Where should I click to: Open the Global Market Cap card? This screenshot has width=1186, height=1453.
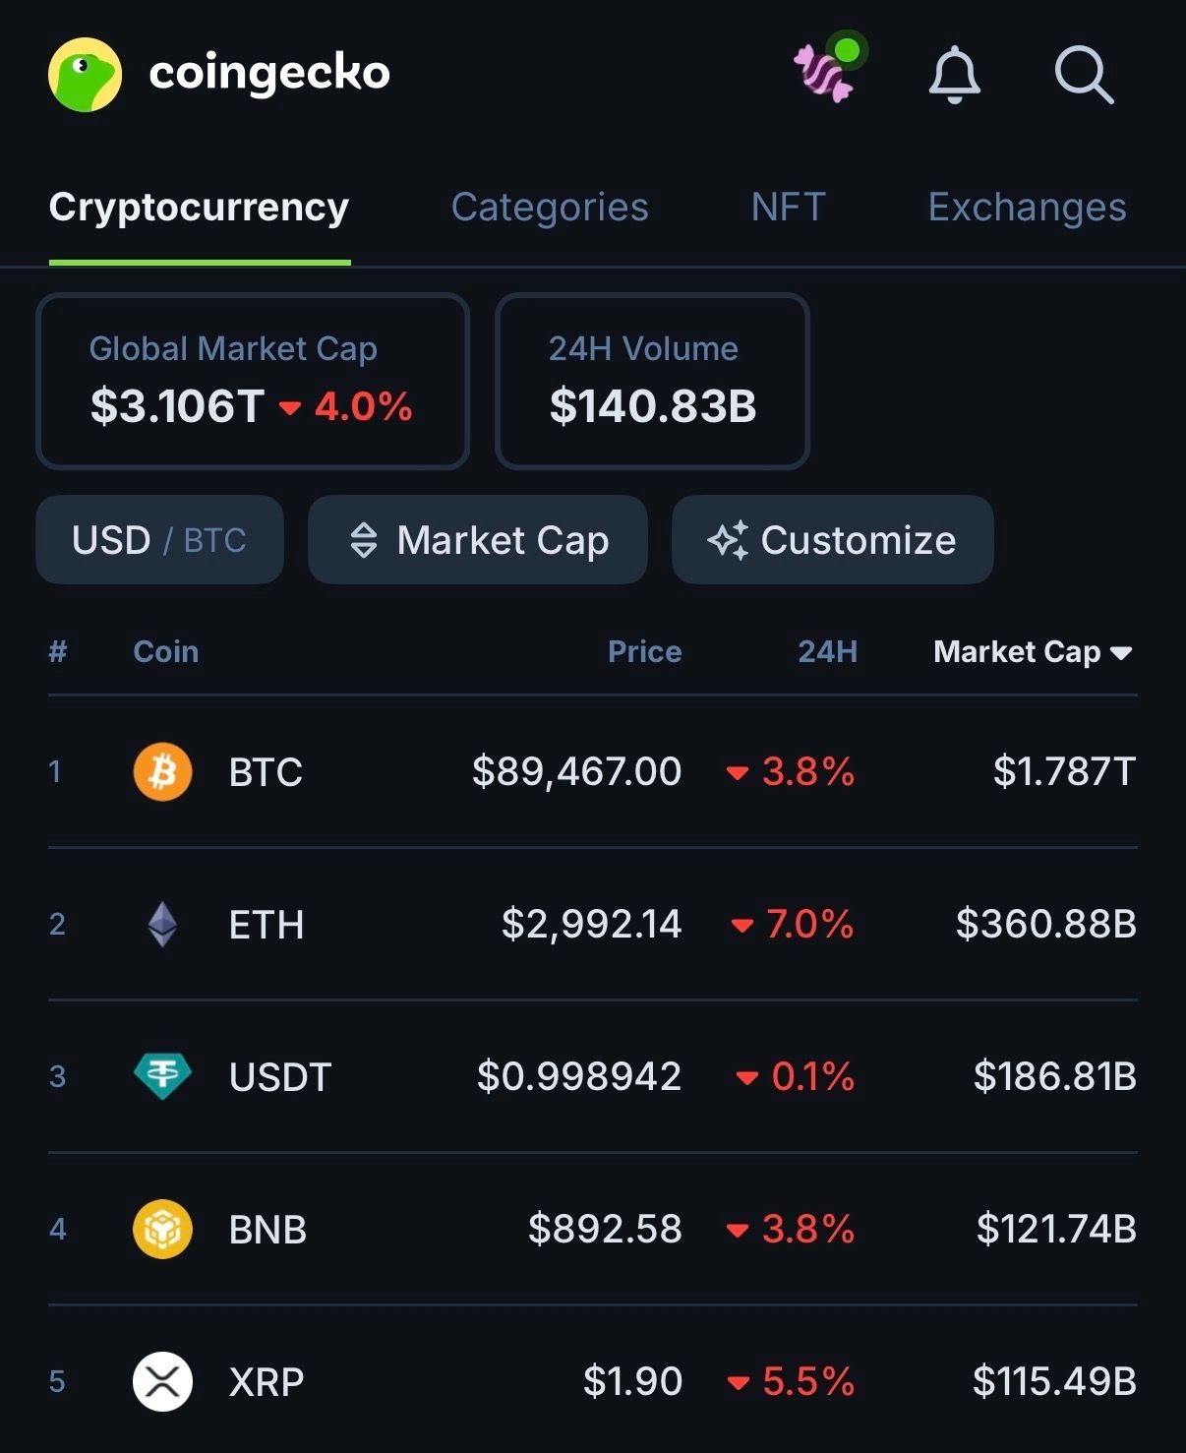(252, 381)
